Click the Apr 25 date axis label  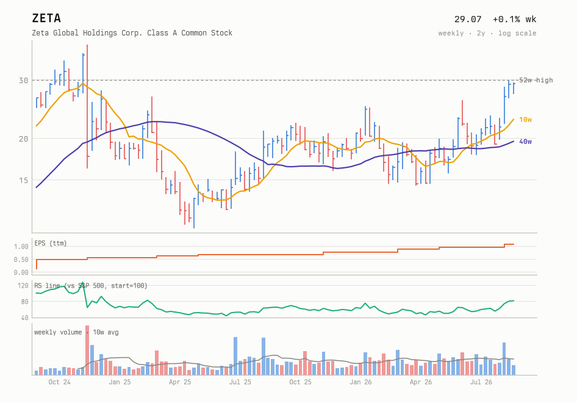point(180,382)
